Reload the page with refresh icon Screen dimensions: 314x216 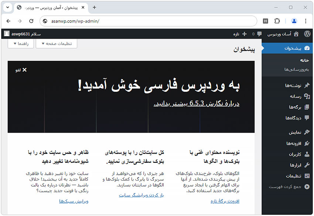tap(31, 21)
